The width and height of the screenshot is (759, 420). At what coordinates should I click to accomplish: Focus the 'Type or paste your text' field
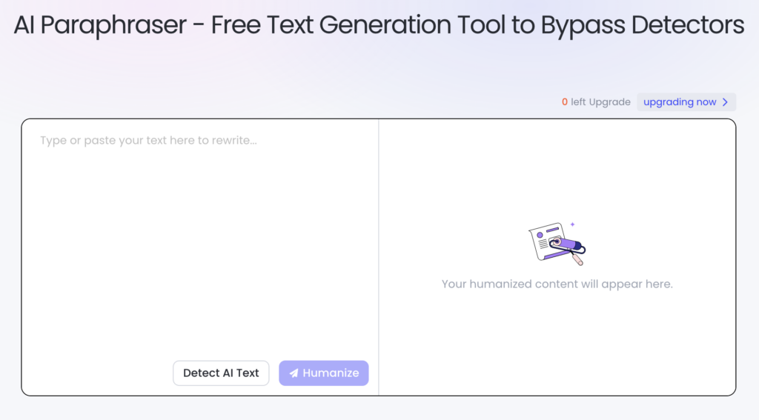[x=148, y=141]
